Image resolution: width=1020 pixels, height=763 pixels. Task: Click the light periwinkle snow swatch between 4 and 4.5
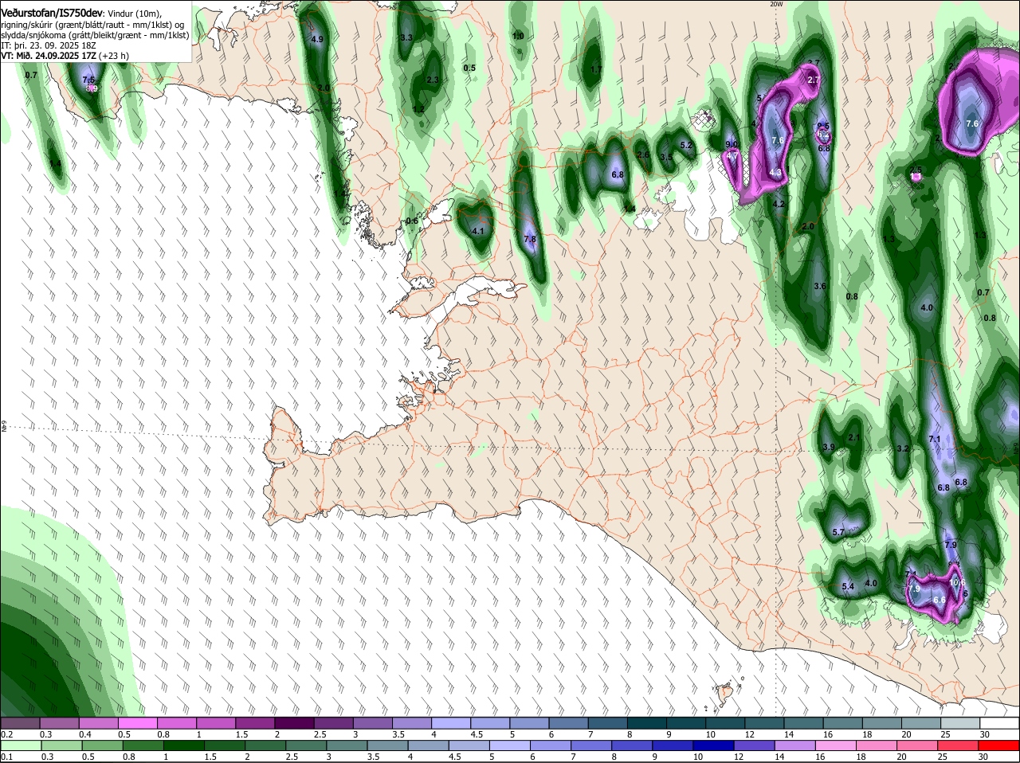click(x=453, y=723)
